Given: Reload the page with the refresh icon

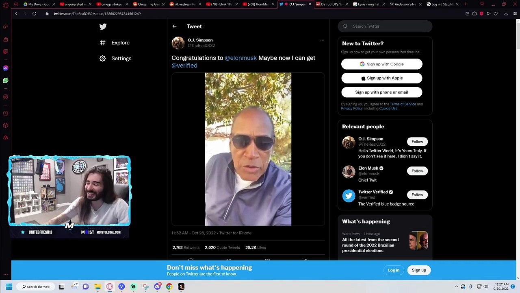Looking at the screenshot, I should tap(34, 13).
